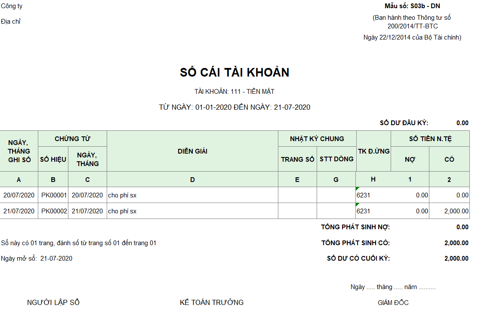
Task: Click the TK Đ.ỨNG column header
Action: pyautogui.click(x=373, y=151)
